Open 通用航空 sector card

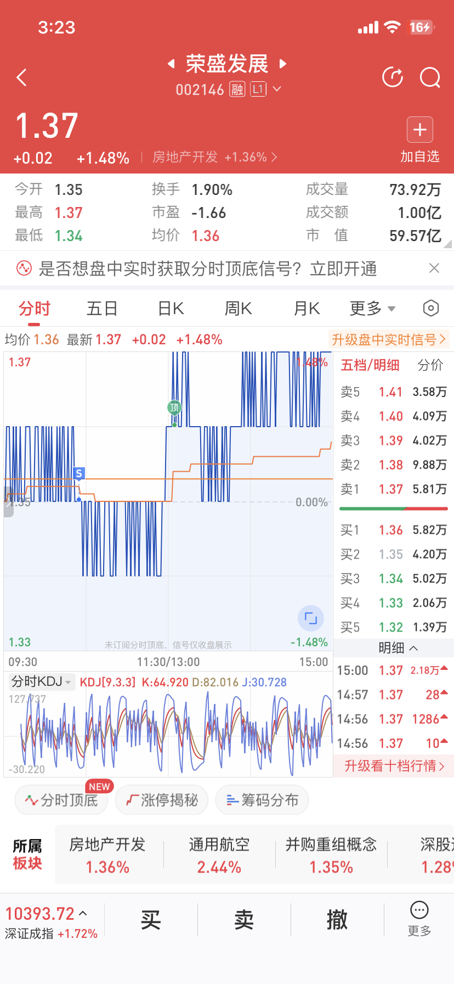pos(219,856)
